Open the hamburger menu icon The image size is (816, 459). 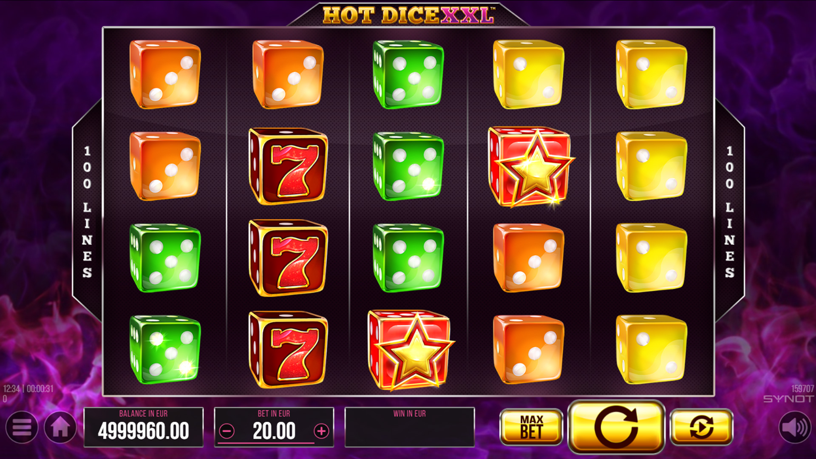(x=22, y=427)
